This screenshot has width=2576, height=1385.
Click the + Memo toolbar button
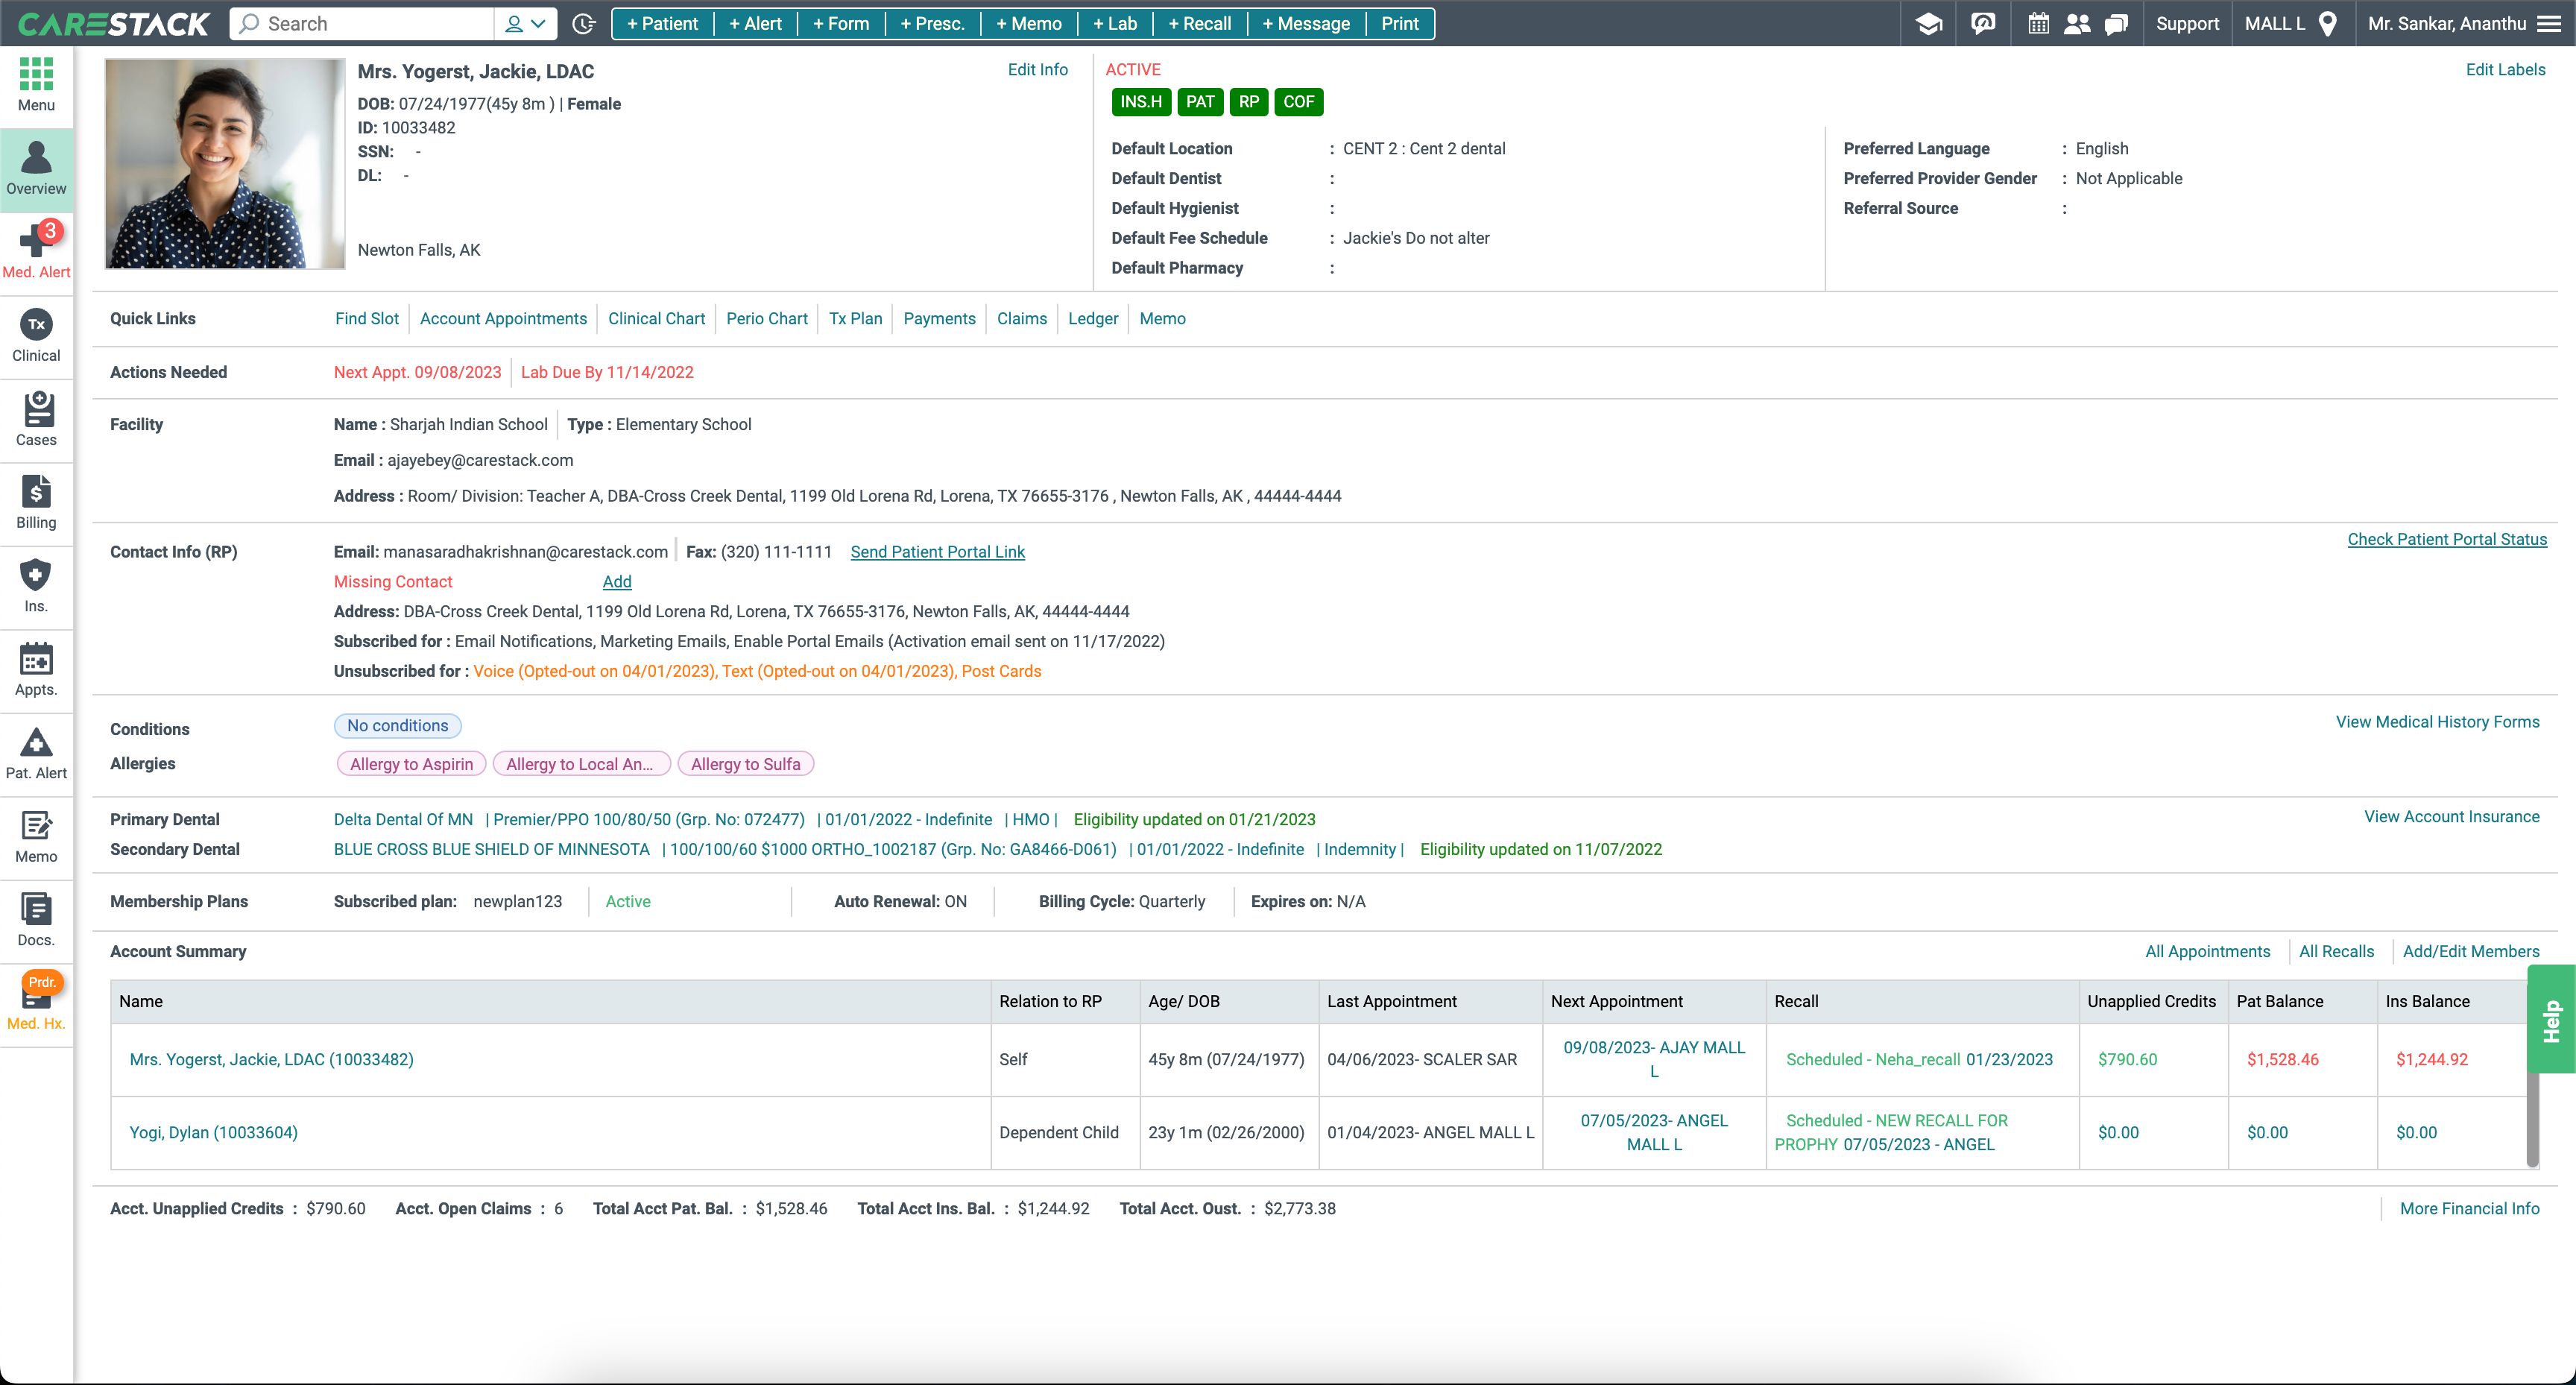point(1029,24)
